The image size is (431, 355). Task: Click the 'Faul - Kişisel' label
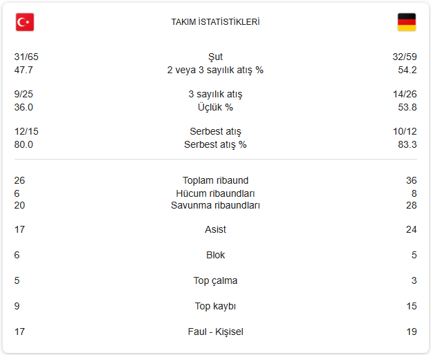215,332
